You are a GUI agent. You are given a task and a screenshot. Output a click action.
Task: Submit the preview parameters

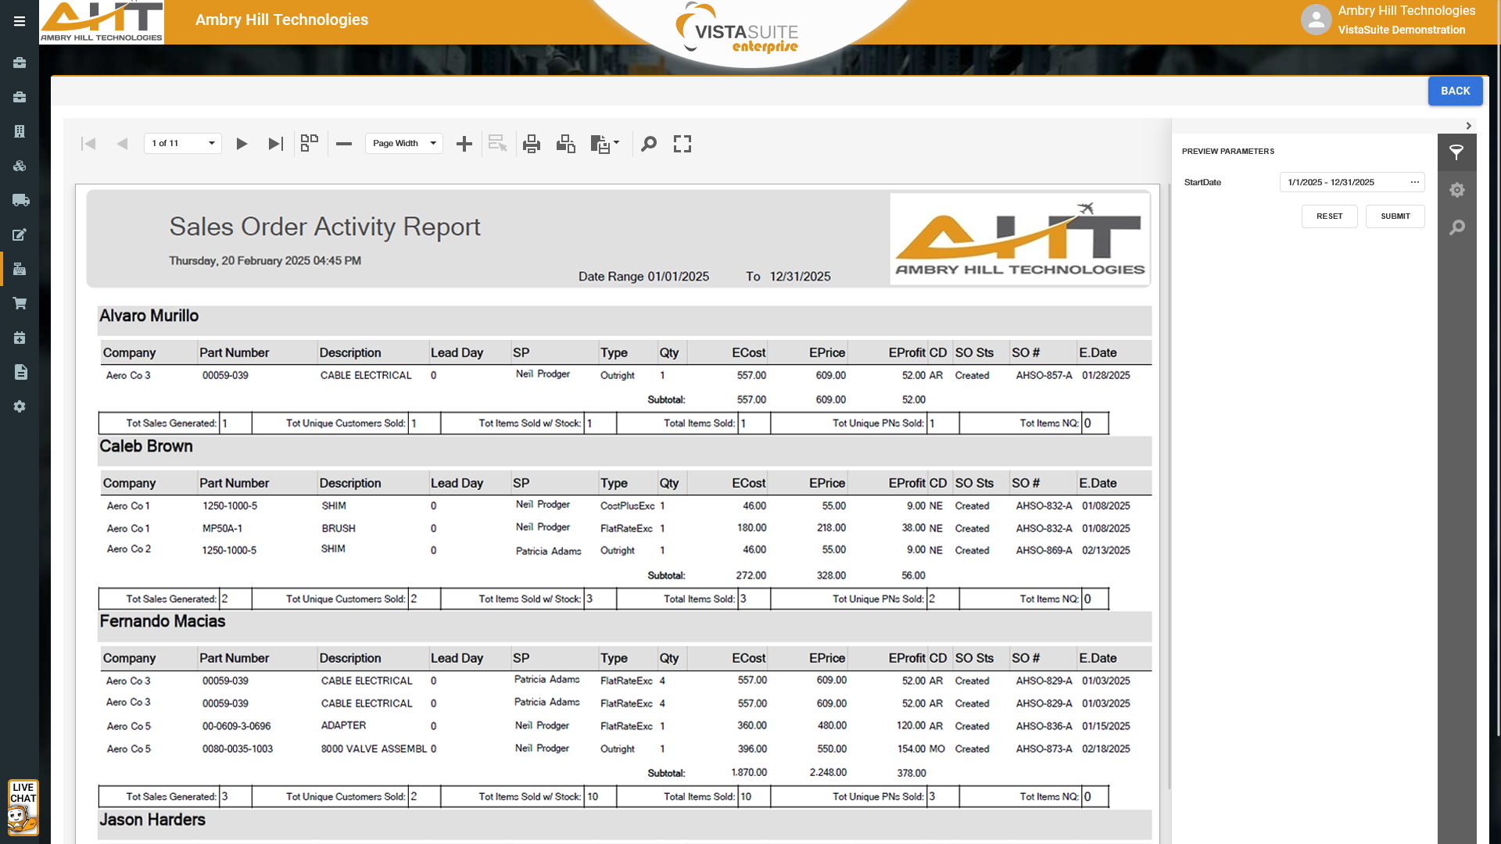[x=1395, y=216]
